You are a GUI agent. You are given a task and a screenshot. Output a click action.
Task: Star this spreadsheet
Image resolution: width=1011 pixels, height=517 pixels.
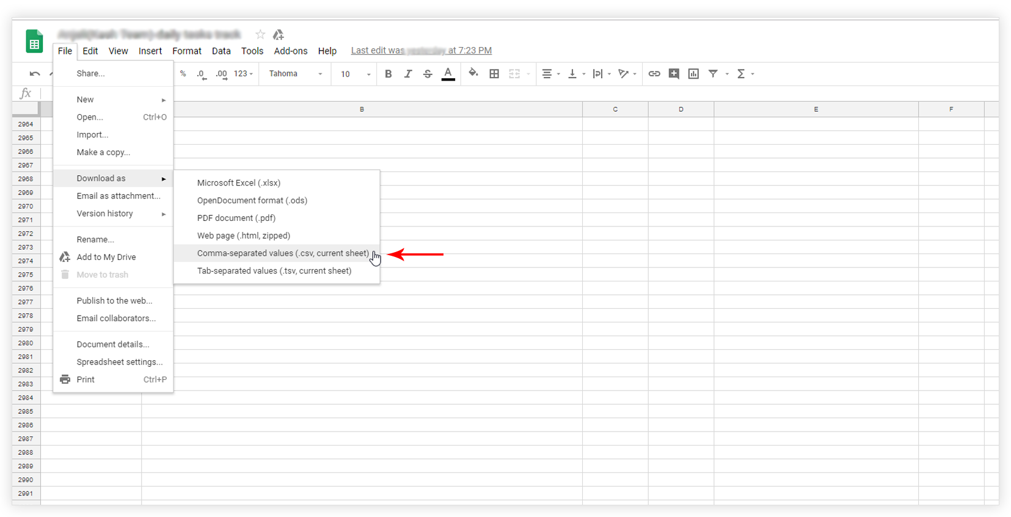(260, 35)
